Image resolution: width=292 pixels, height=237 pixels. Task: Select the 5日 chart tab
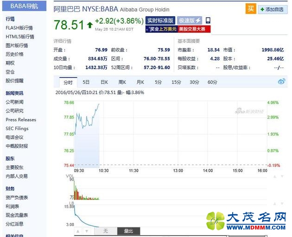point(86,82)
